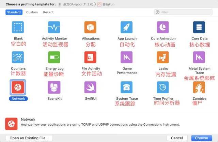Viewport: 218px width, 142px height.
Task: Click the Time Profiler label text
Action: coord(163,99)
